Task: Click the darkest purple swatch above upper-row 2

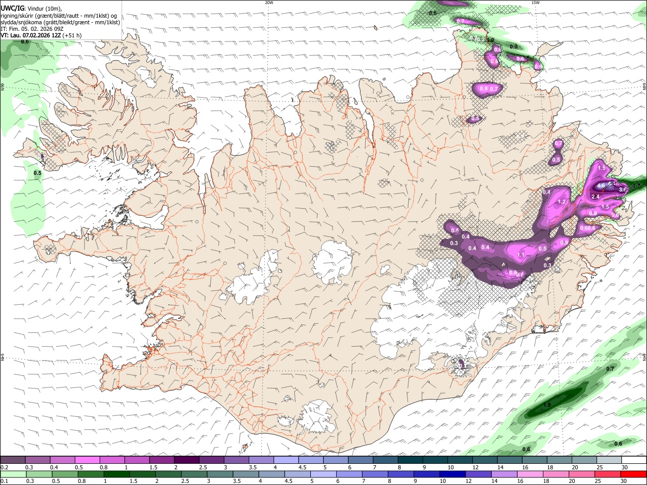Action: [187, 460]
